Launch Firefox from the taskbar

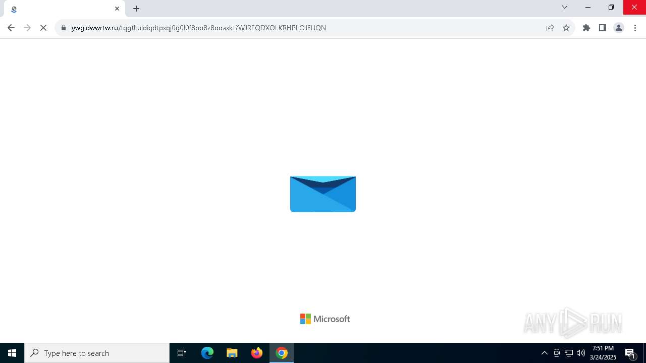tap(257, 353)
